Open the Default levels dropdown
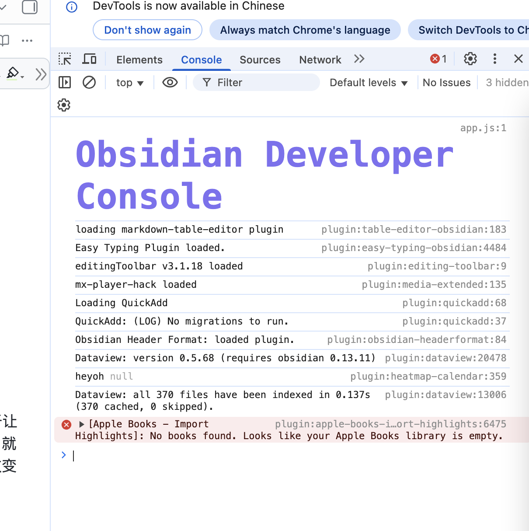Screen dimensions: 529x531 point(368,83)
